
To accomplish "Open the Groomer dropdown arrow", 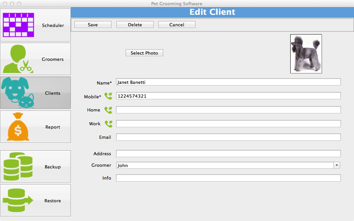I will coord(337,165).
